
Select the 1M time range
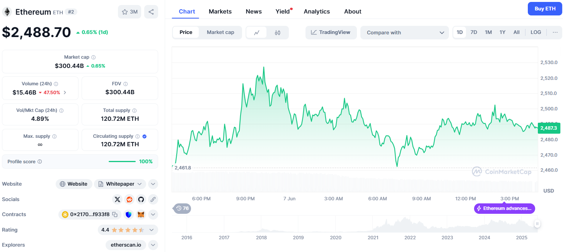pyautogui.click(x=488, y=32)
